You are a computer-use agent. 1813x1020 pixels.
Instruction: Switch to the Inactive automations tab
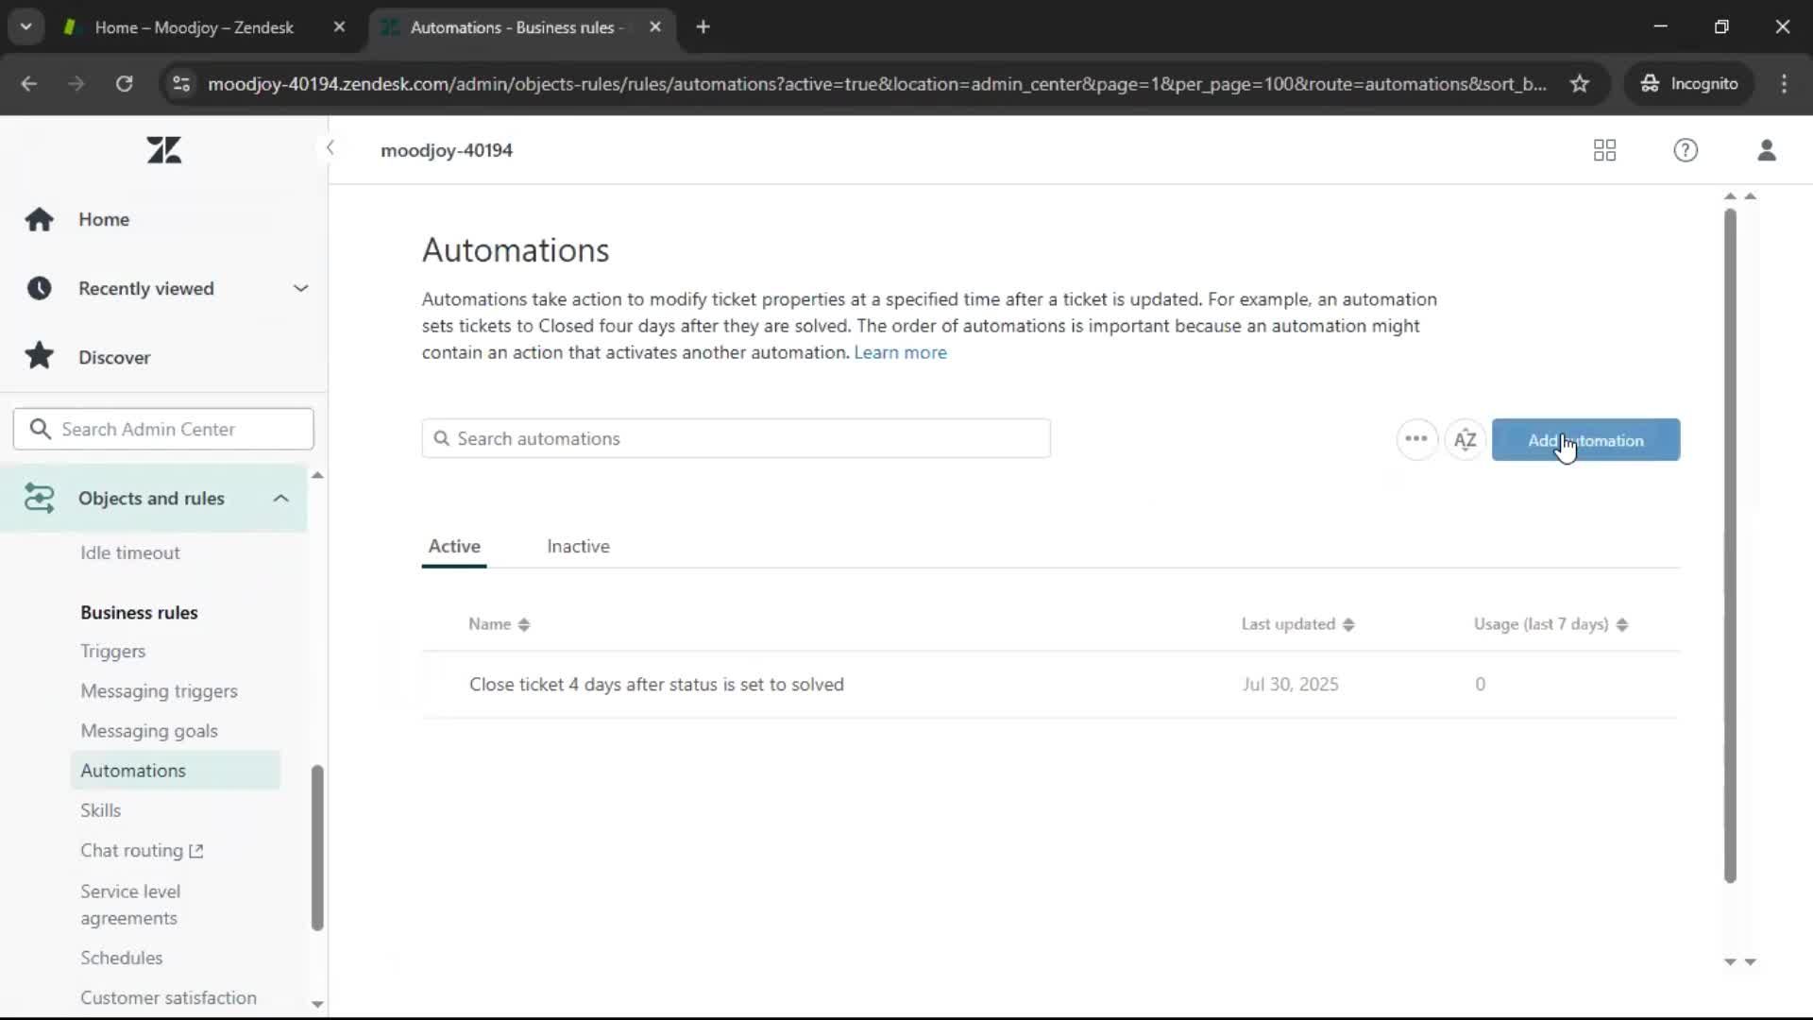(578, 546)
